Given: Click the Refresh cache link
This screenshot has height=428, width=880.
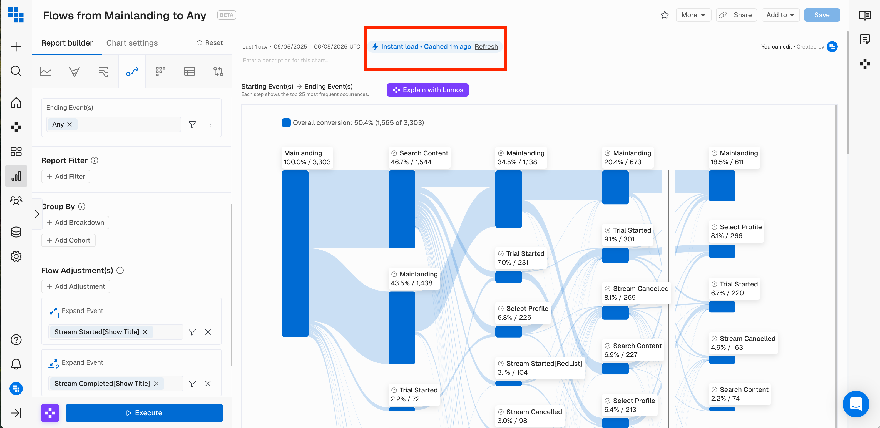Looking at the screenshot, I should (486, 47).
